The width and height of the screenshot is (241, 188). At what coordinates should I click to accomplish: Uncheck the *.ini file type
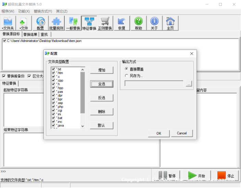pos(53,114)
